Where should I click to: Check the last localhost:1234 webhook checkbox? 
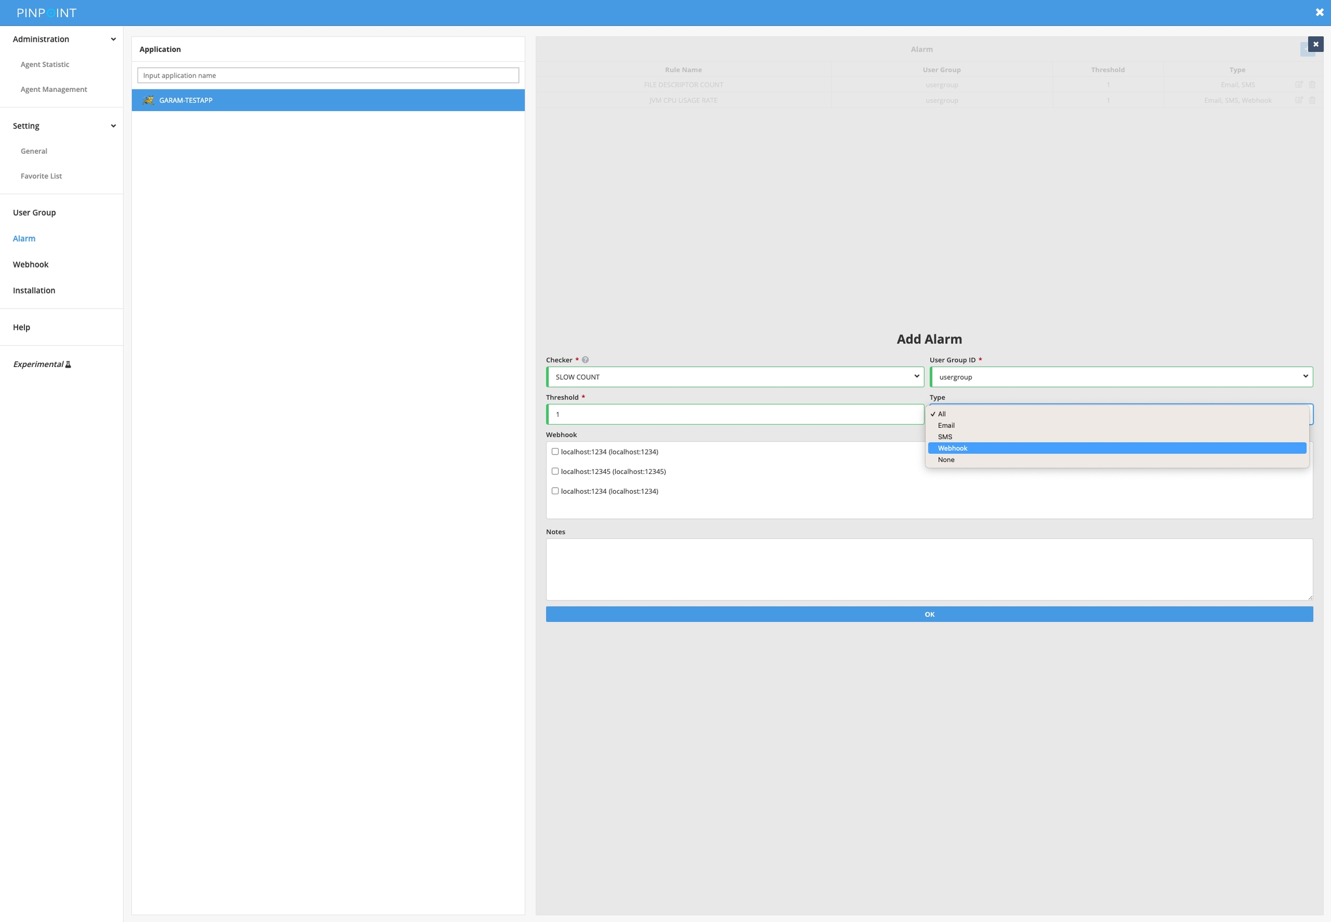(555, 491)
